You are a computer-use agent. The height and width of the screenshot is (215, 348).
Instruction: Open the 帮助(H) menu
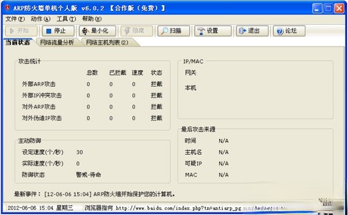[x=92, y=19]
